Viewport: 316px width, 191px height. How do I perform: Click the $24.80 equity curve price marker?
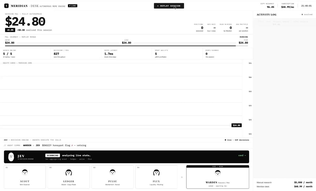coord(236,125)
